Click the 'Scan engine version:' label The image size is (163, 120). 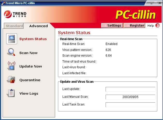77,56
